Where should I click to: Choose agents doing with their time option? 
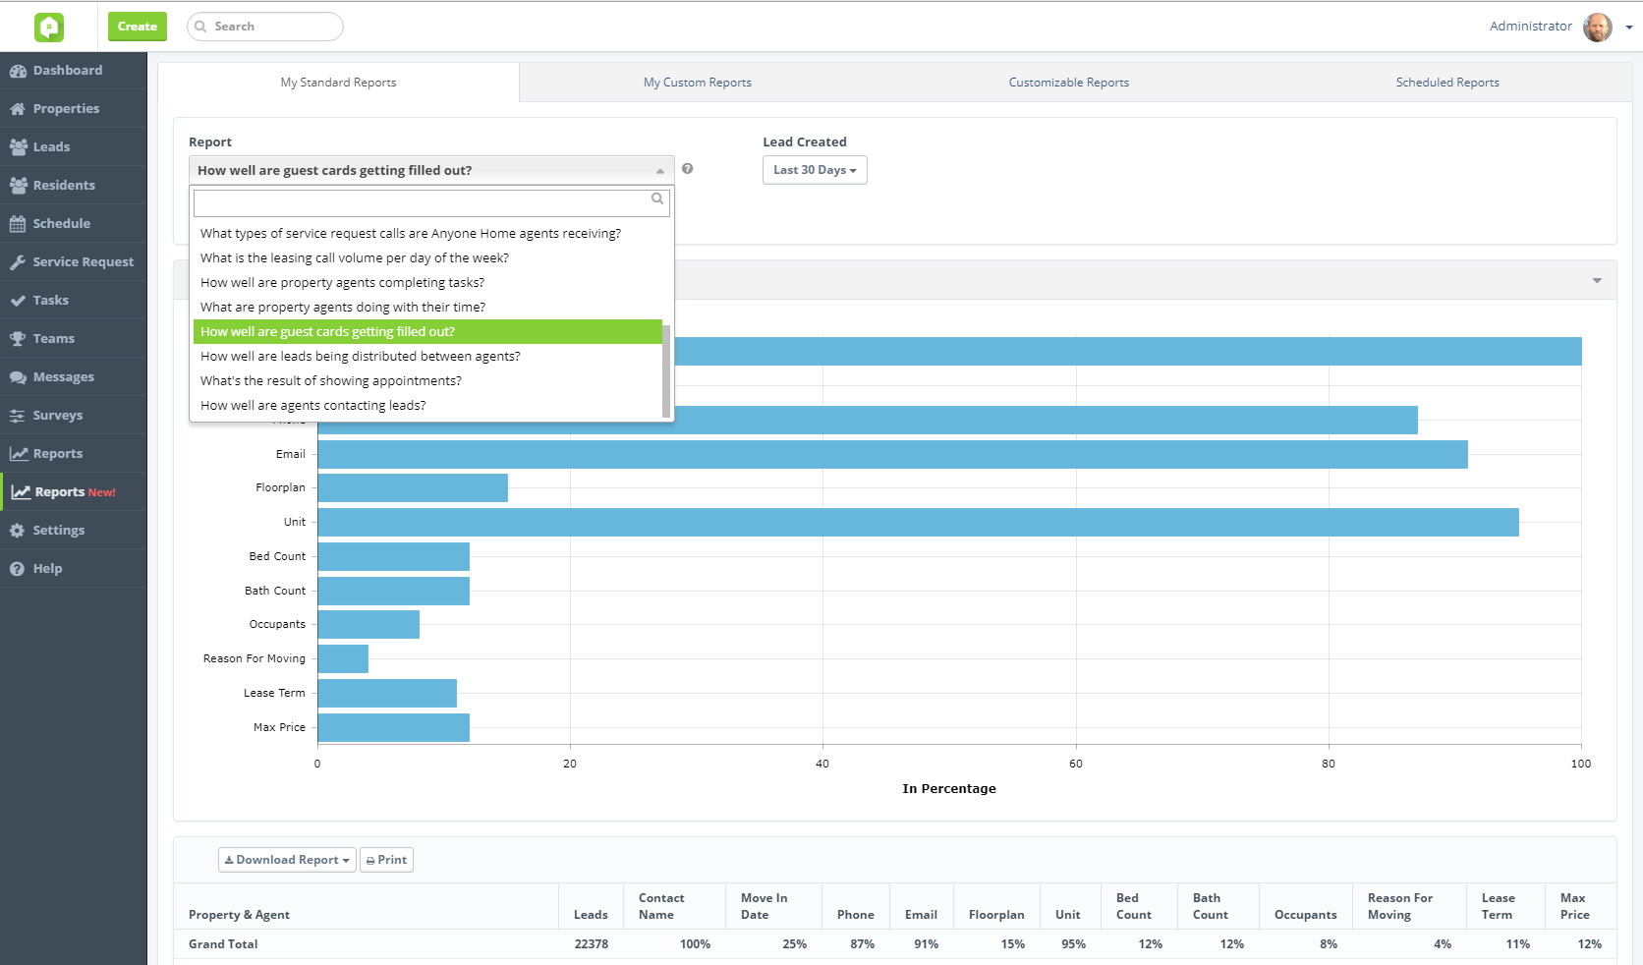pyautogui.click(x=427, y=308)
